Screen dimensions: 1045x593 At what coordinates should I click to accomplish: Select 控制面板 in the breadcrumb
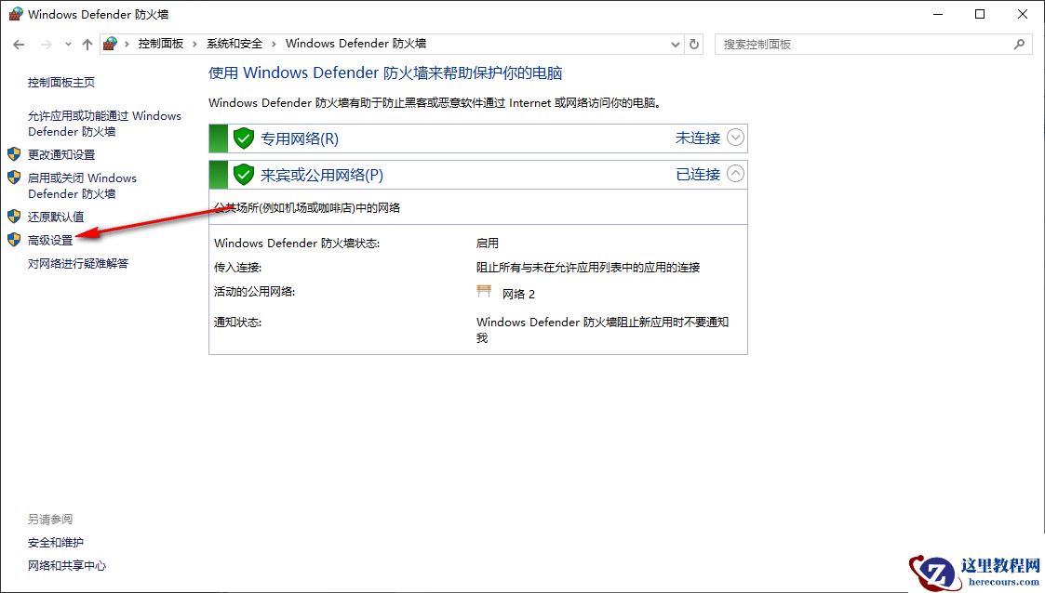point(160,43)
